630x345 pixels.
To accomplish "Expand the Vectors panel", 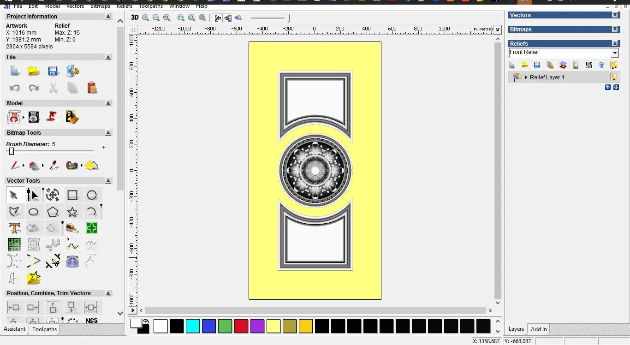I will coord(615,15).
